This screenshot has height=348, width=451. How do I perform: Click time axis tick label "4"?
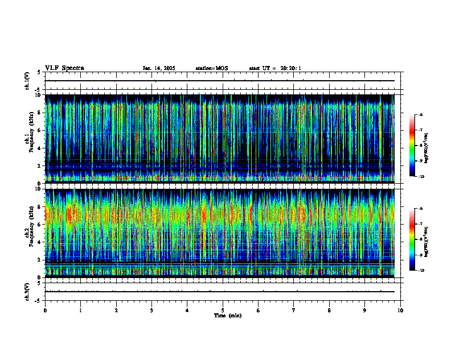tap(187, 310)
